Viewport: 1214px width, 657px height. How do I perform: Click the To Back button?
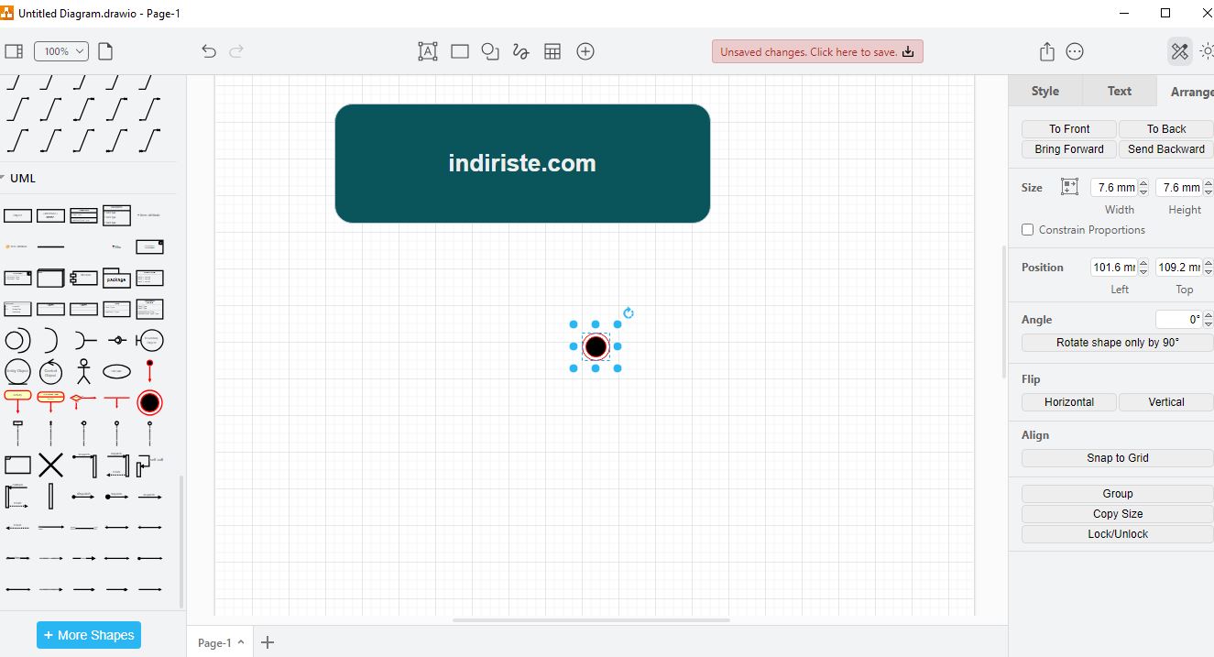(1166, 129)
